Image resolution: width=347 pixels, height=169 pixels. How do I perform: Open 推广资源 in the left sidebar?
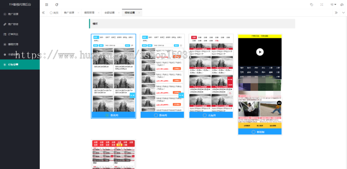click(x=20, y=14)
